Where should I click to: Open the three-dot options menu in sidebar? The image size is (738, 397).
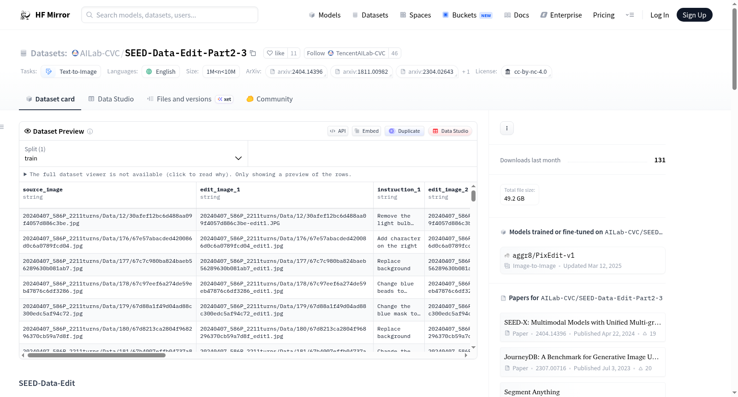[x=507, y=128]
